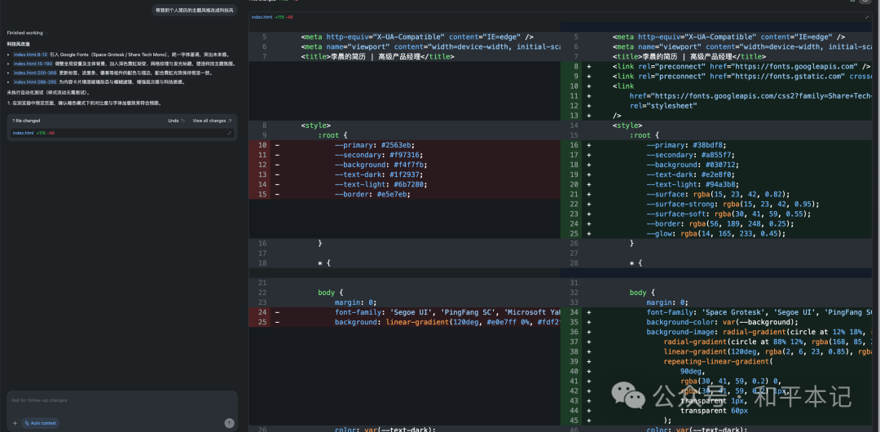Click the user prompt bubble at the top of chat
Viewport: 880px width, 432px height.
click(x=194, y=10)
